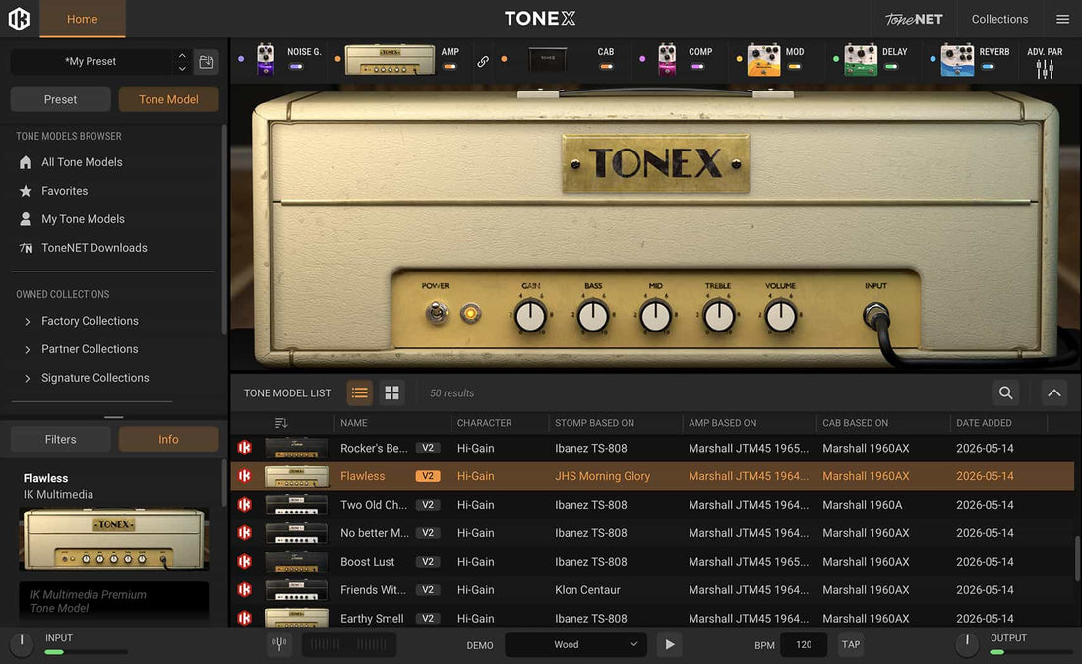Select the COMP compressor pedal icon
The height and width of the screenshot is (664, 1082).
point(667,59)
